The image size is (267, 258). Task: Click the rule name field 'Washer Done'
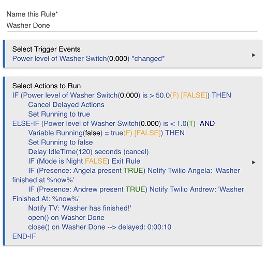(132, 25)
